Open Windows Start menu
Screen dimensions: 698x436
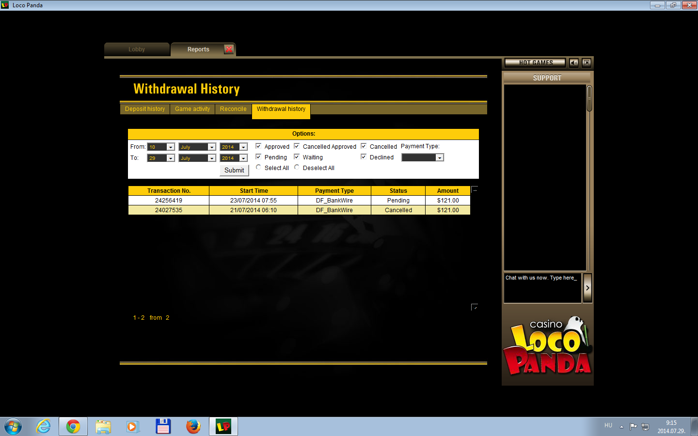click(x=13, y=427)
